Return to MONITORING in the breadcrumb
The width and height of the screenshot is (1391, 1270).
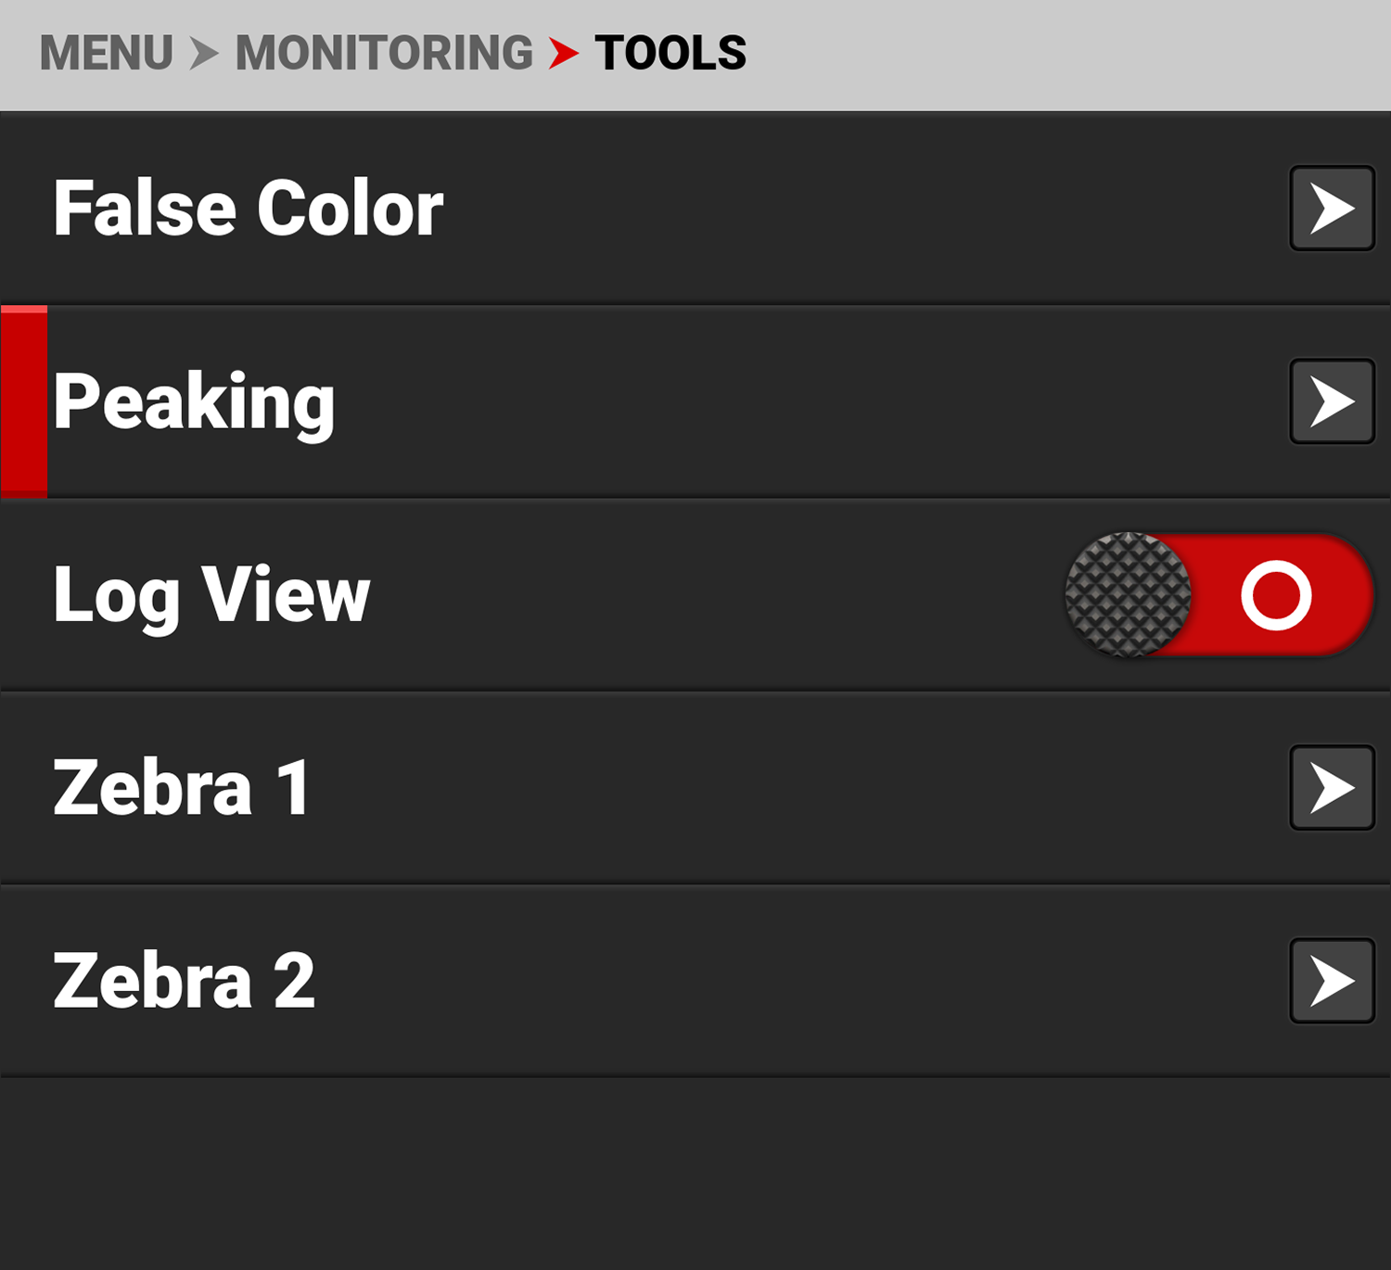384,54
